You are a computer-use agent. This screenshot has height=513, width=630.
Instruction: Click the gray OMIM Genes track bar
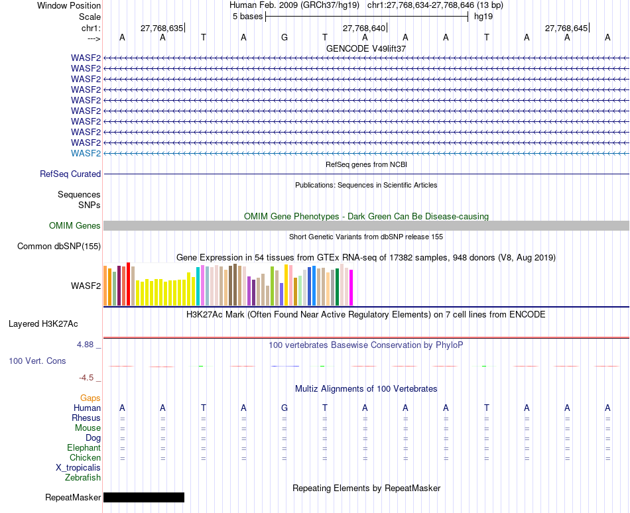click(366, 225)
